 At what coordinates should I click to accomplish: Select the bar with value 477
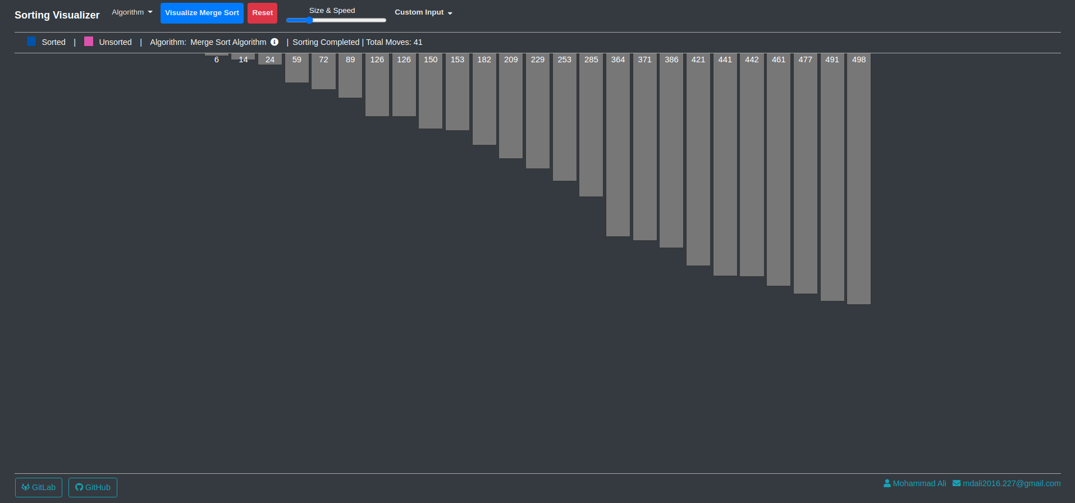pyautogui.click(x=806, y=173)
